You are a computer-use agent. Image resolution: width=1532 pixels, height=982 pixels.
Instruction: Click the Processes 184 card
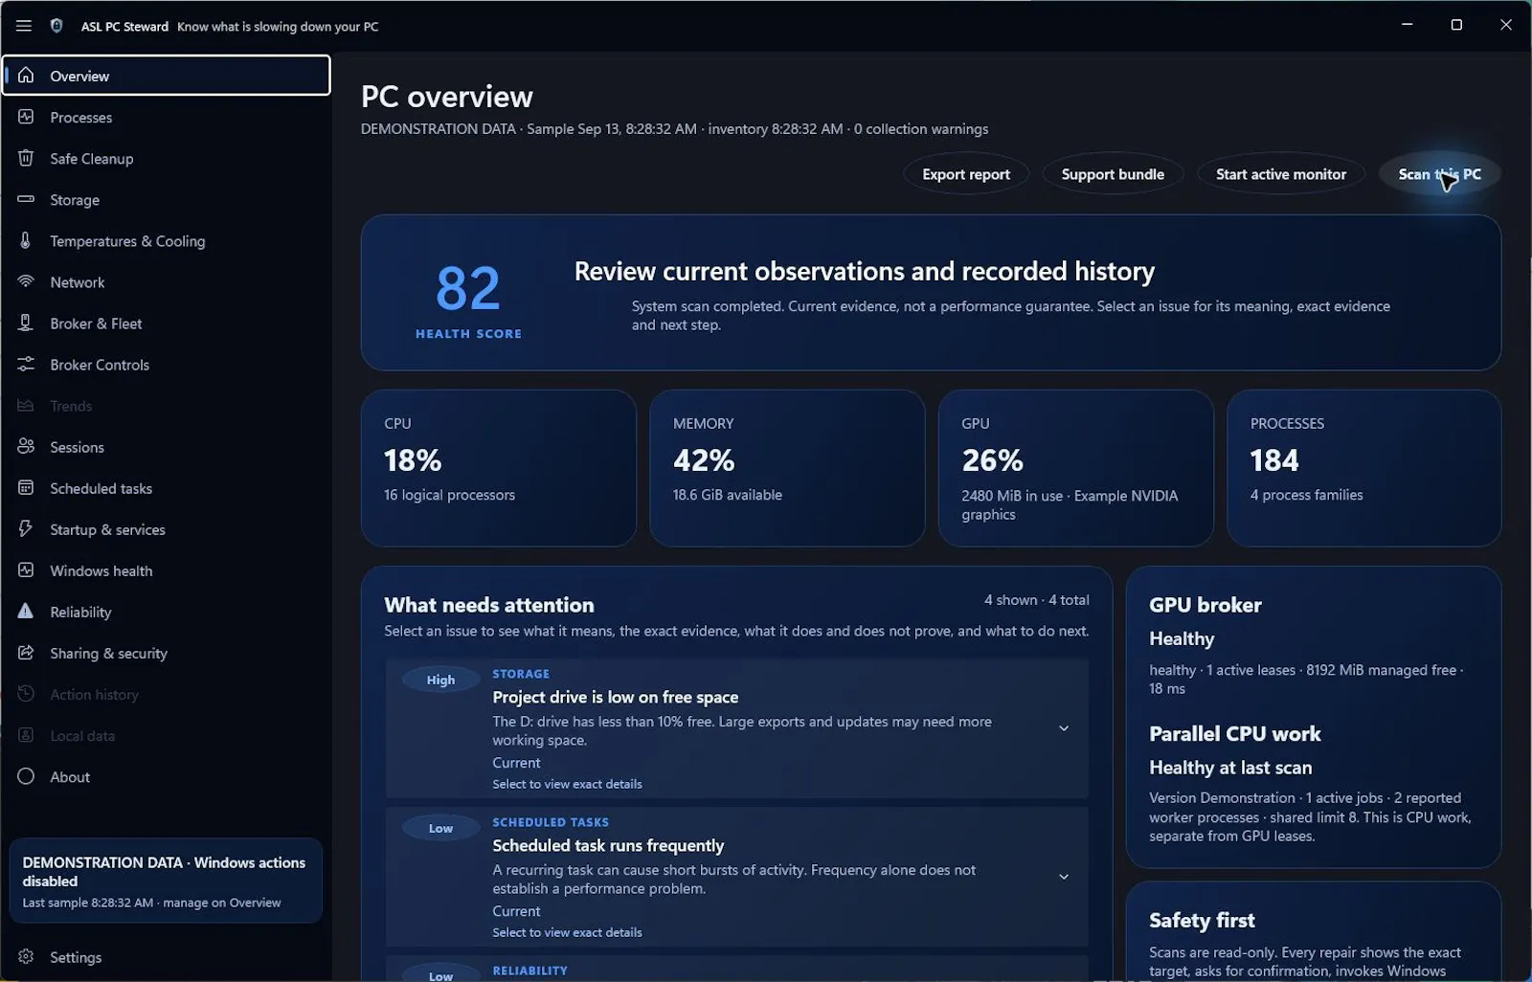(x=1363, y=468)
